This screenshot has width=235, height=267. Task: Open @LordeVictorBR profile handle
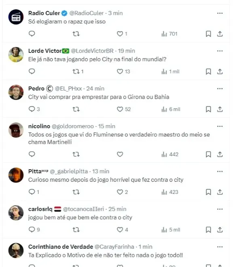point(92,51)
